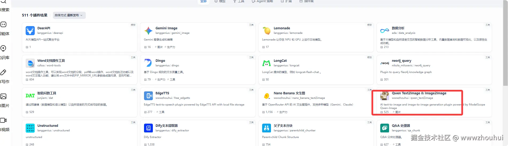The width and height of the screenshot is (508, 146).
Task: Switch to the 模型 tab
Action: (220, 1)
